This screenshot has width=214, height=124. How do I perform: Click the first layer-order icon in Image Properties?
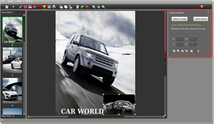pos(174,51)
